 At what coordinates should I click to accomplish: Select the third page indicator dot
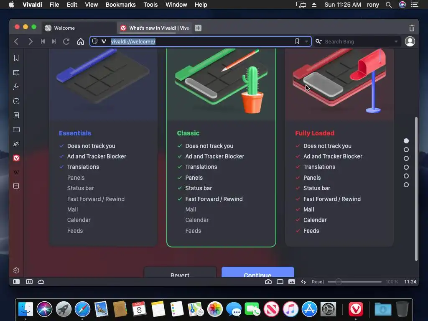tap(406, 158)
